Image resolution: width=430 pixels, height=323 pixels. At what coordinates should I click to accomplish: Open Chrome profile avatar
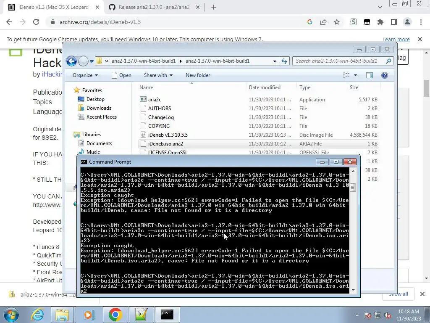pyautogui.click(x=407, y=22)
